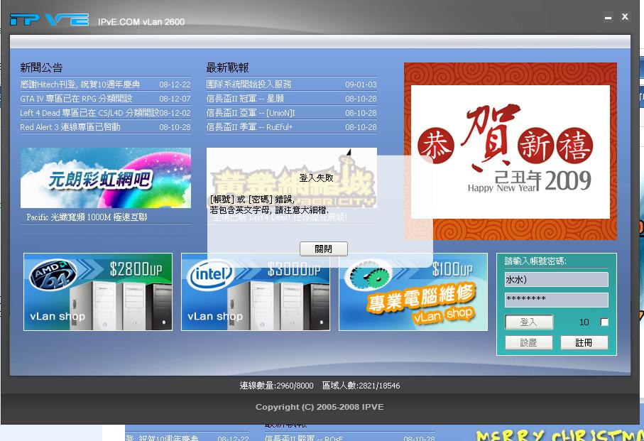Click the 恭賀新禧 2009 New Year banner

point(511,151)
